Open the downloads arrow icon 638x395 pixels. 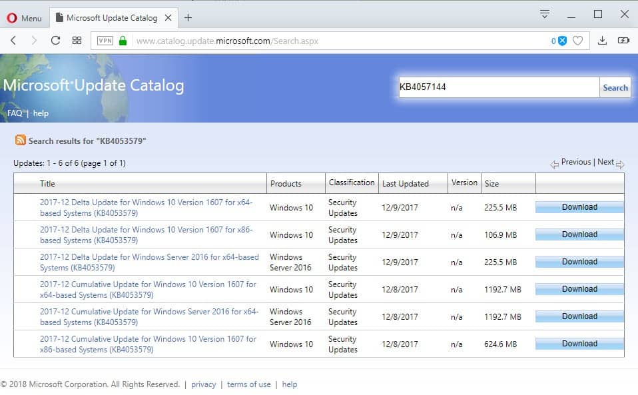[x=602, y=41]
